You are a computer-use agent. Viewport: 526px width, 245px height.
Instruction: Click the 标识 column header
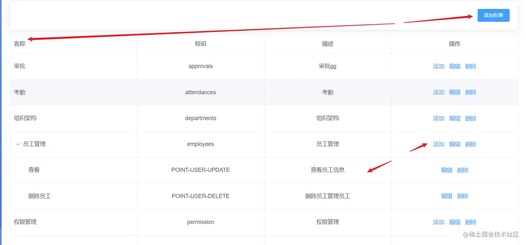[200, 44]
